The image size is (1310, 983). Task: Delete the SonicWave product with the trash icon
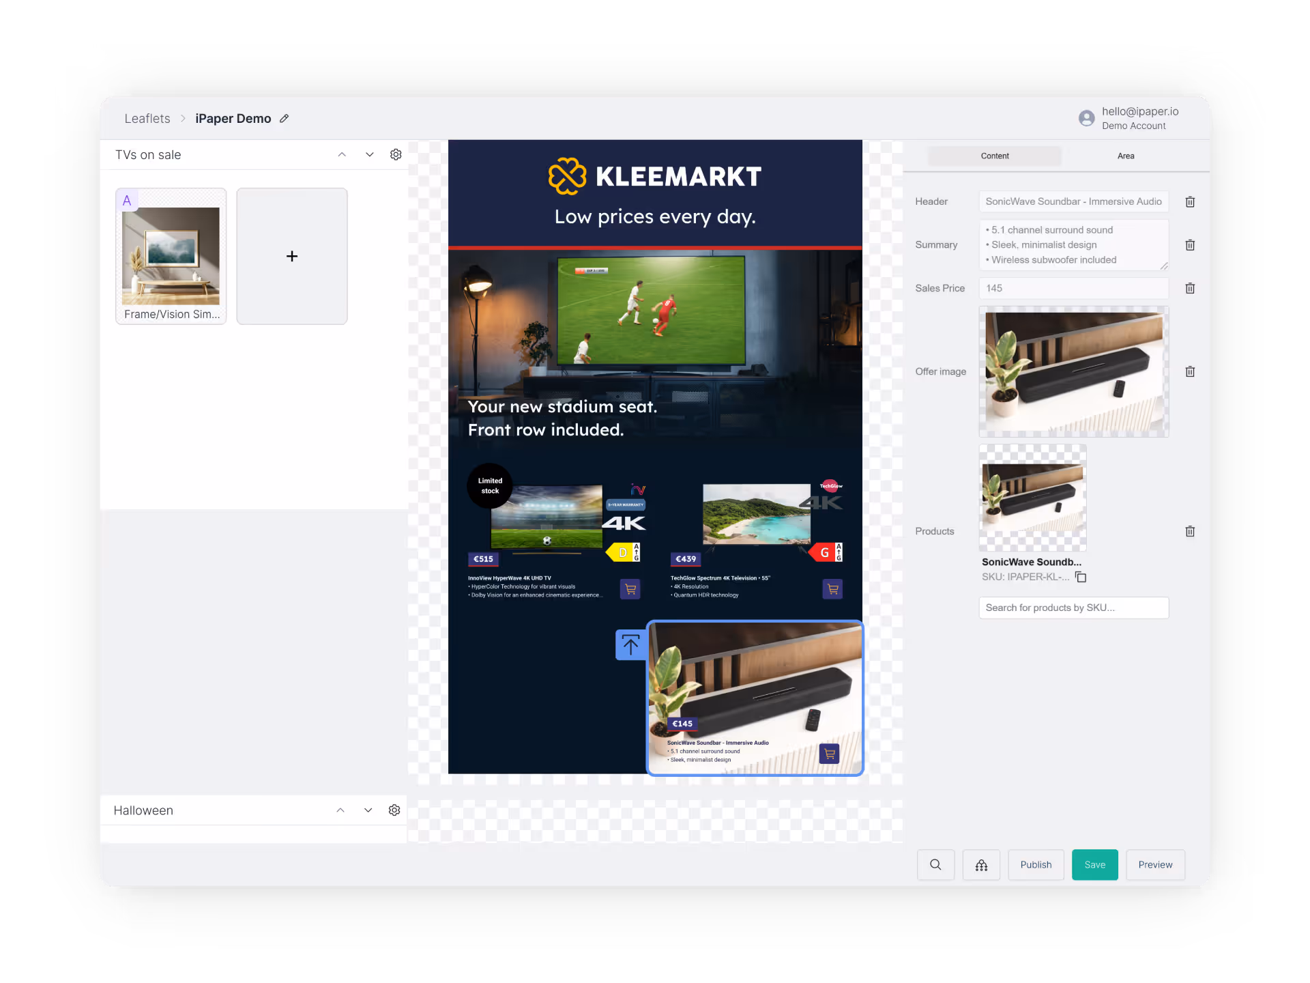1191,531
